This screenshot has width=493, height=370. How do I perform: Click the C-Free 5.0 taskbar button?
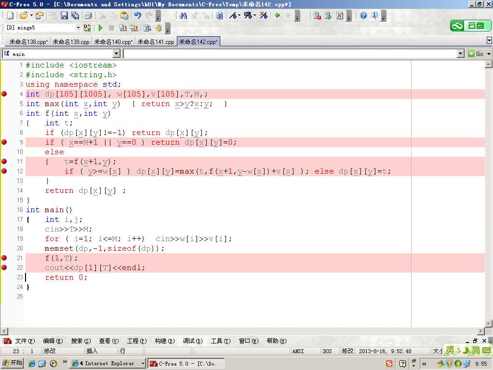point(186,363)
